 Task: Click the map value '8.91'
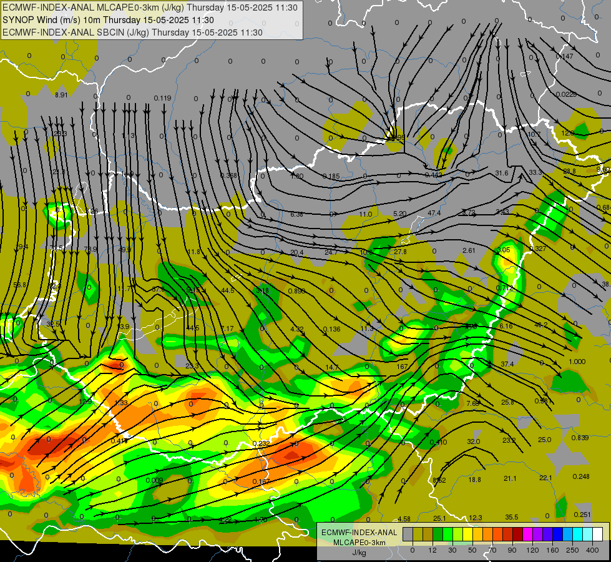[x=61, y=95]
